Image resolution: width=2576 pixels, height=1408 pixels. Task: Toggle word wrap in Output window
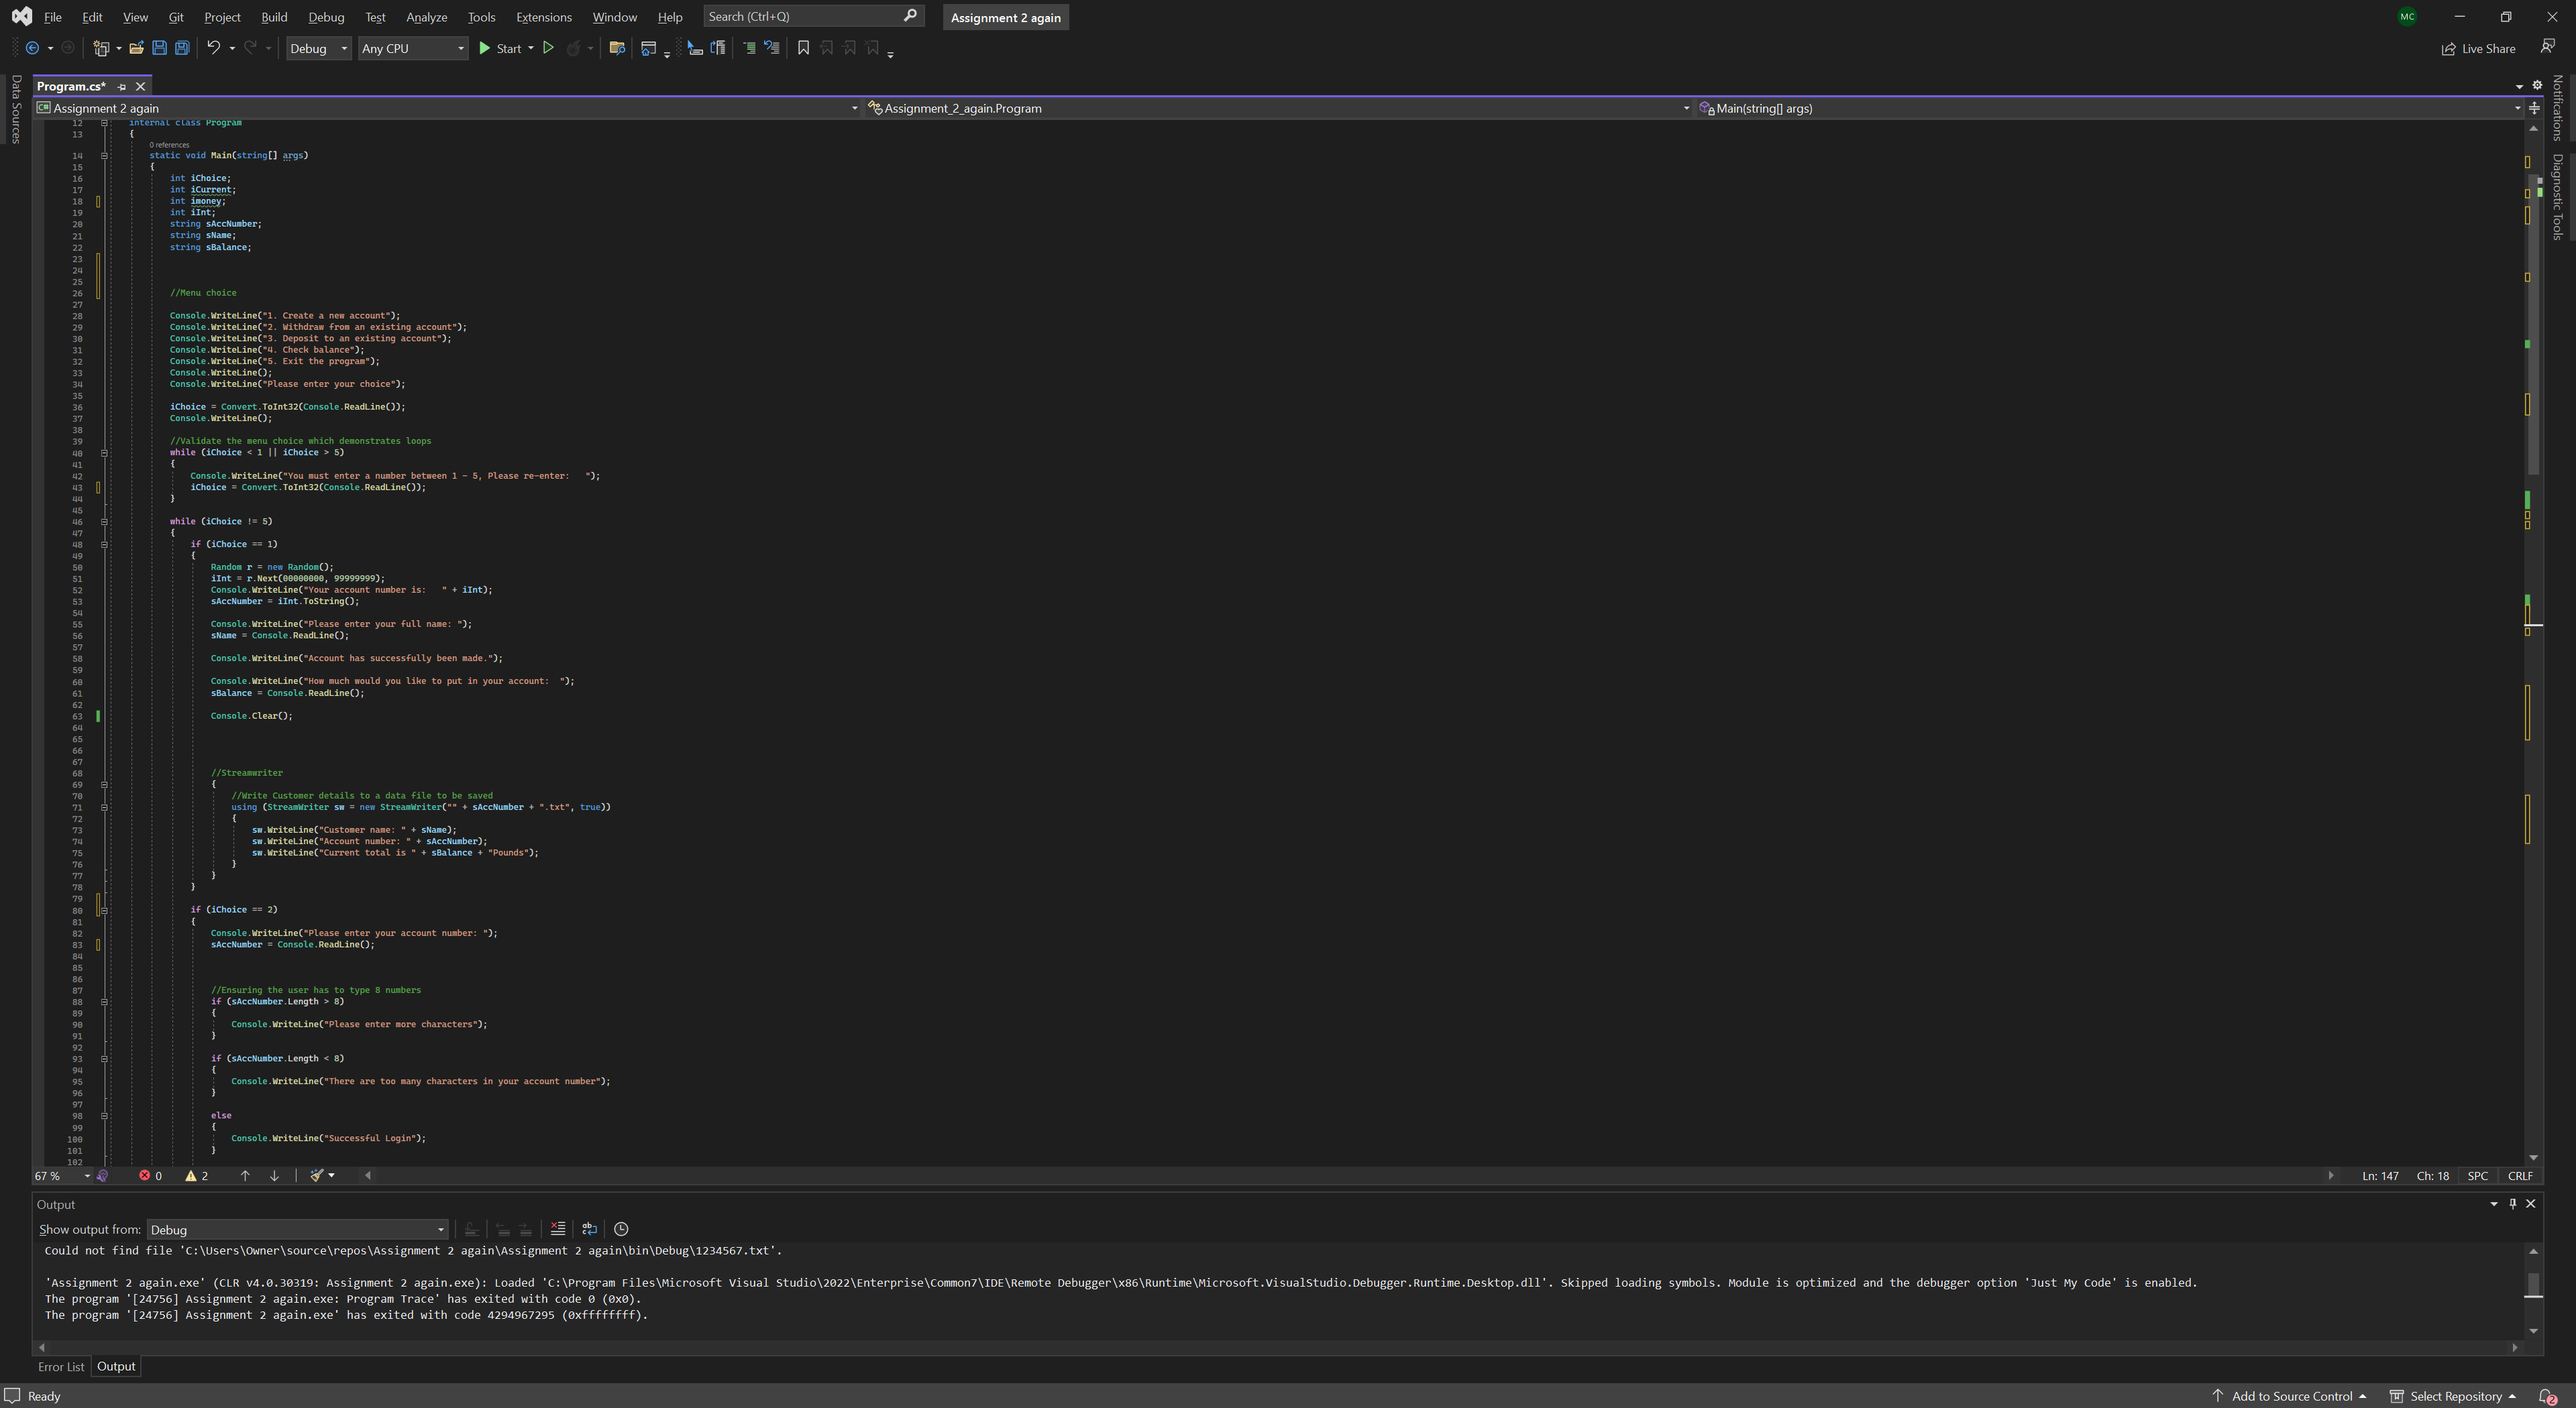point(590,1229)
